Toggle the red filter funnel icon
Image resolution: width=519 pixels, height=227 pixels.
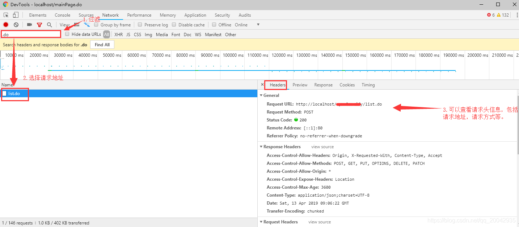[x=39, y=25]
